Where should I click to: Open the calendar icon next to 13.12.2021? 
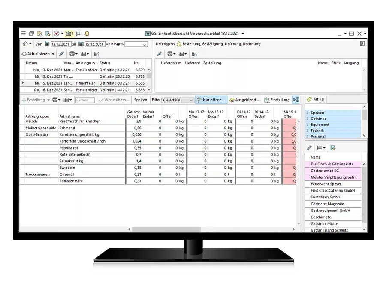pyautogui.click(x=46, y=44)
